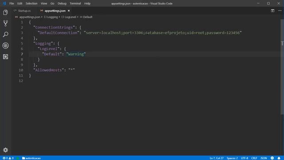Click the autenticacao folder in status bar
The image size is (284, 160).
32,158
